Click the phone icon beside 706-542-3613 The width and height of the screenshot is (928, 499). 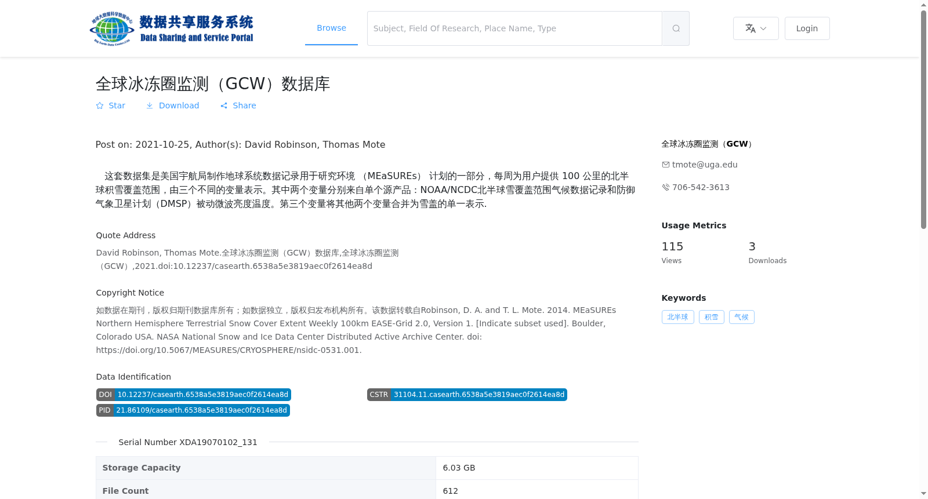pyautogui.click(x=666, y=187)
